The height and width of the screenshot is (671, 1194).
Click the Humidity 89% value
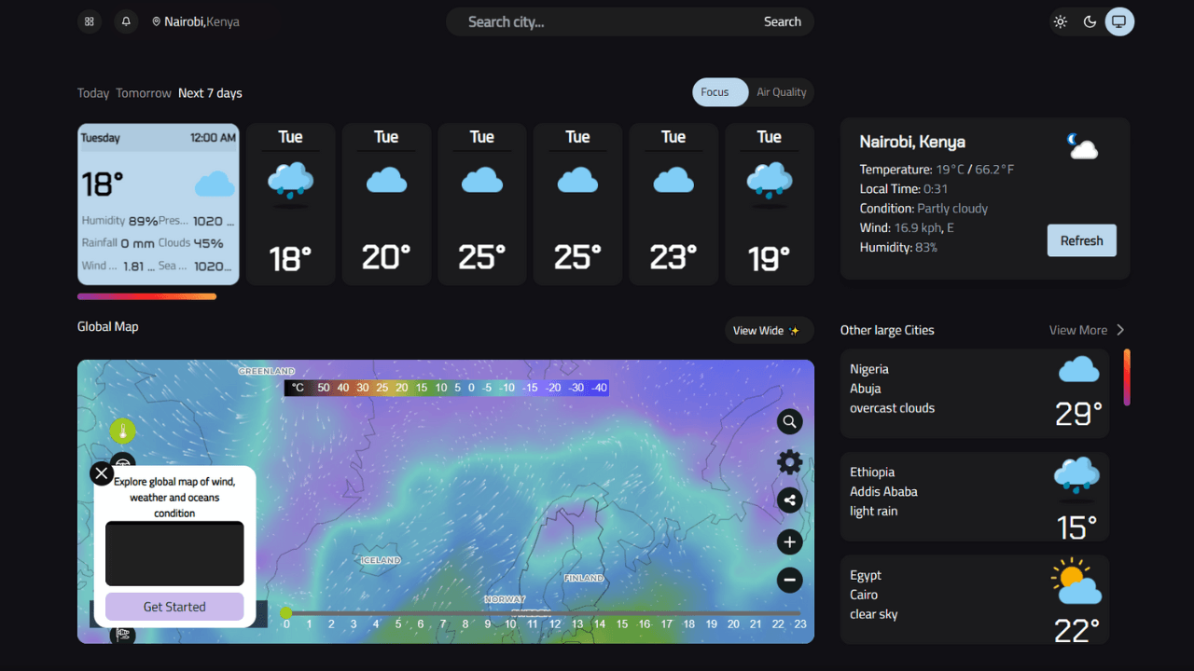click(143, 221)
